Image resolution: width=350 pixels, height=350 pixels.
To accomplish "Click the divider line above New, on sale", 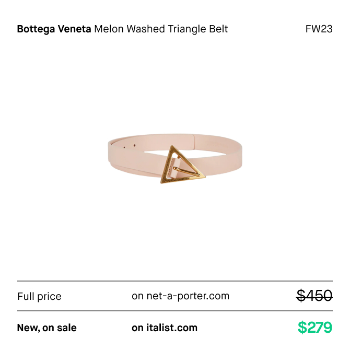I will 175,311.
